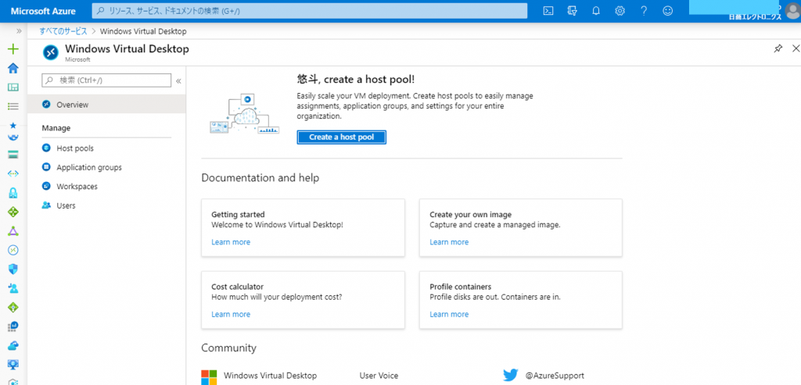Go to Workspaces in the menu
Screen dimensions: 801x385
tap(76, 187)
